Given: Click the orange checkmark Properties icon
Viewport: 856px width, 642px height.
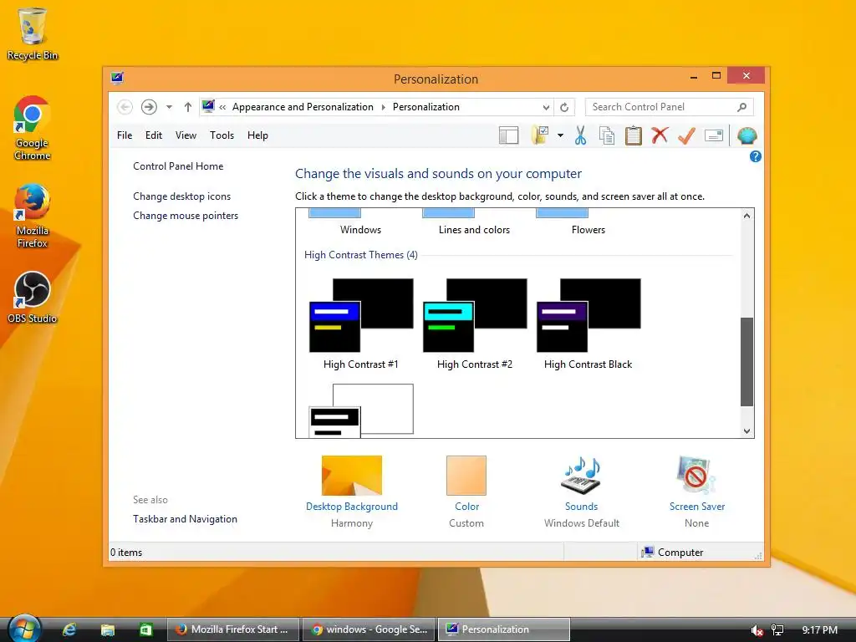Looking at the screenshot, I should point(686,135).
